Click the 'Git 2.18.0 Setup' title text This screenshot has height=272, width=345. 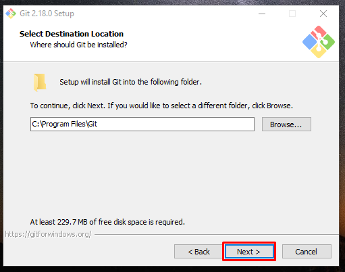47,14
